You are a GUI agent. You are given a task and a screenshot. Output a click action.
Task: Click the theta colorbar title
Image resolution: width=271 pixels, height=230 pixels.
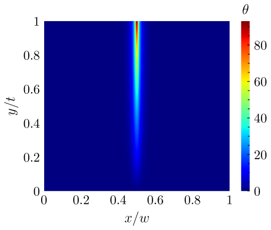[x=245, y=10]
